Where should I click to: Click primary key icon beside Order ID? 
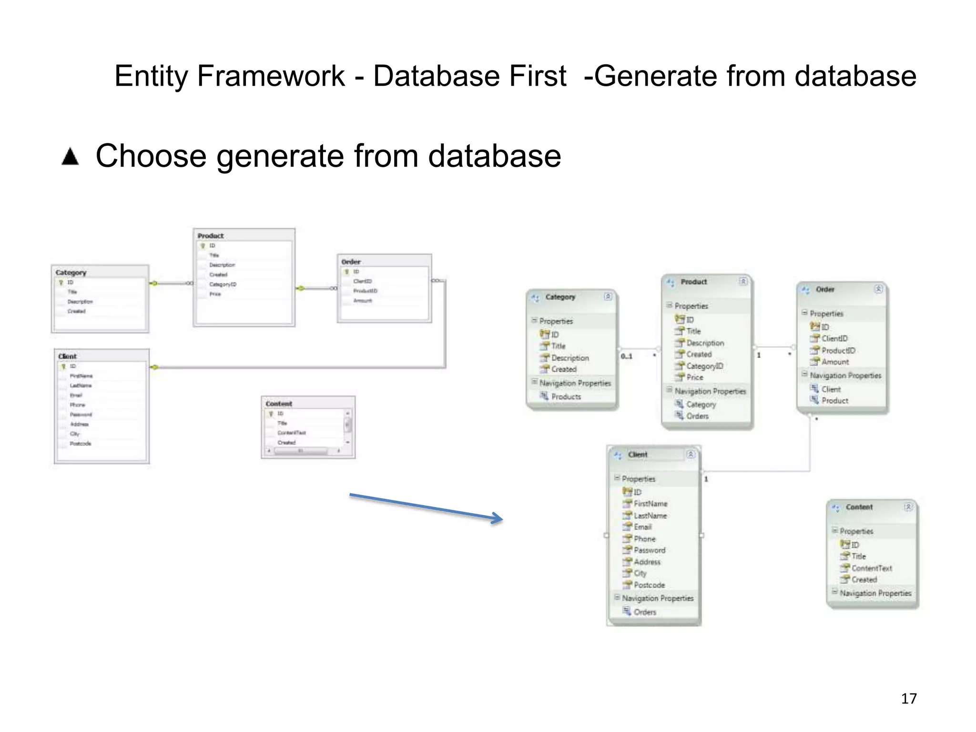pos(814,327)
